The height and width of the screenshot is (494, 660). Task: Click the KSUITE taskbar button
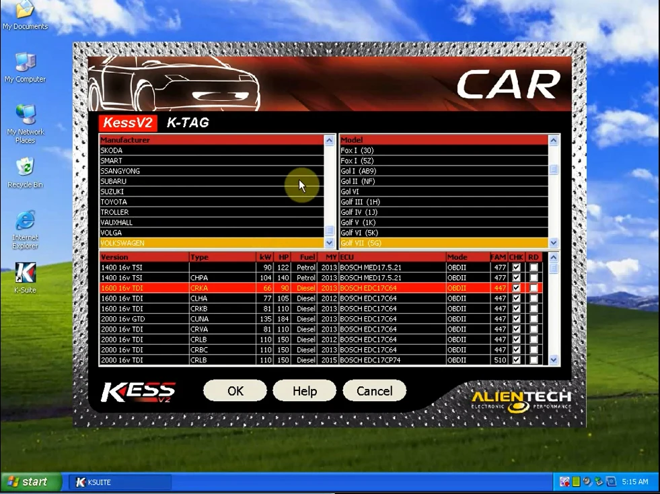(x=120, y=482)
